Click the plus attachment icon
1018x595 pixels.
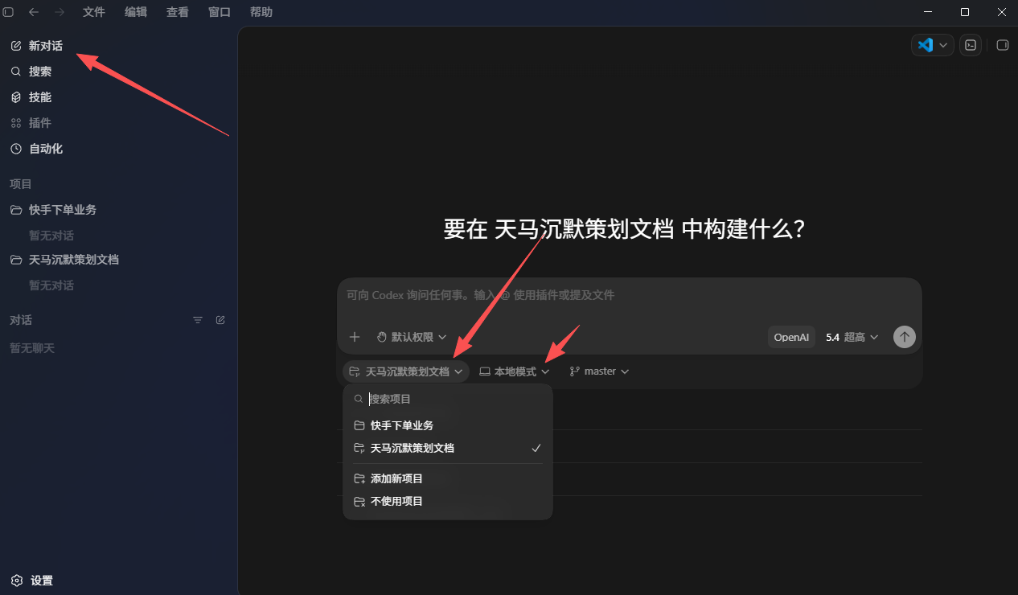[355, 337]
